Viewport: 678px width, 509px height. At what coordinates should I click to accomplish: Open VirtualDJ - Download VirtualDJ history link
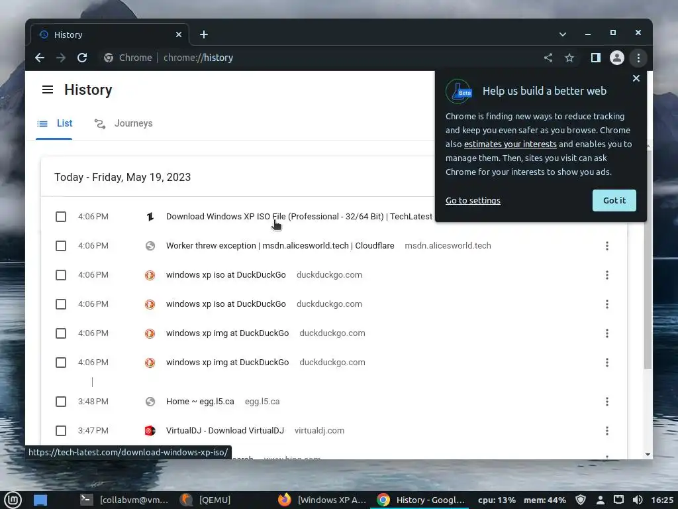point(225,431)
